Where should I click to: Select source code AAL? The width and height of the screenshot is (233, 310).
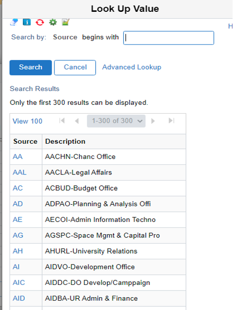pos(19,172)
